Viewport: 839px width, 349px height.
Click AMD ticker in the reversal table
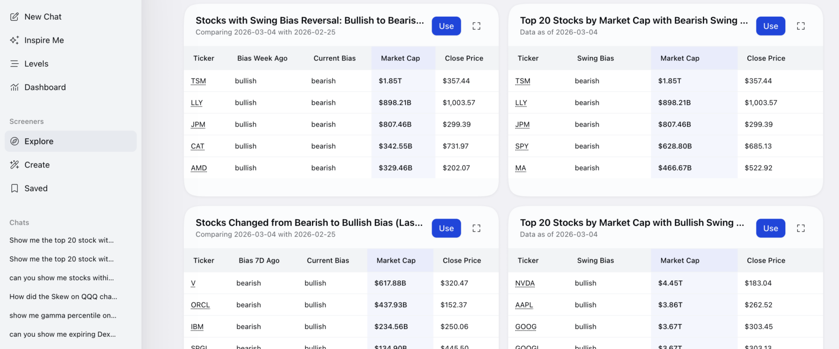coord(199,168)
